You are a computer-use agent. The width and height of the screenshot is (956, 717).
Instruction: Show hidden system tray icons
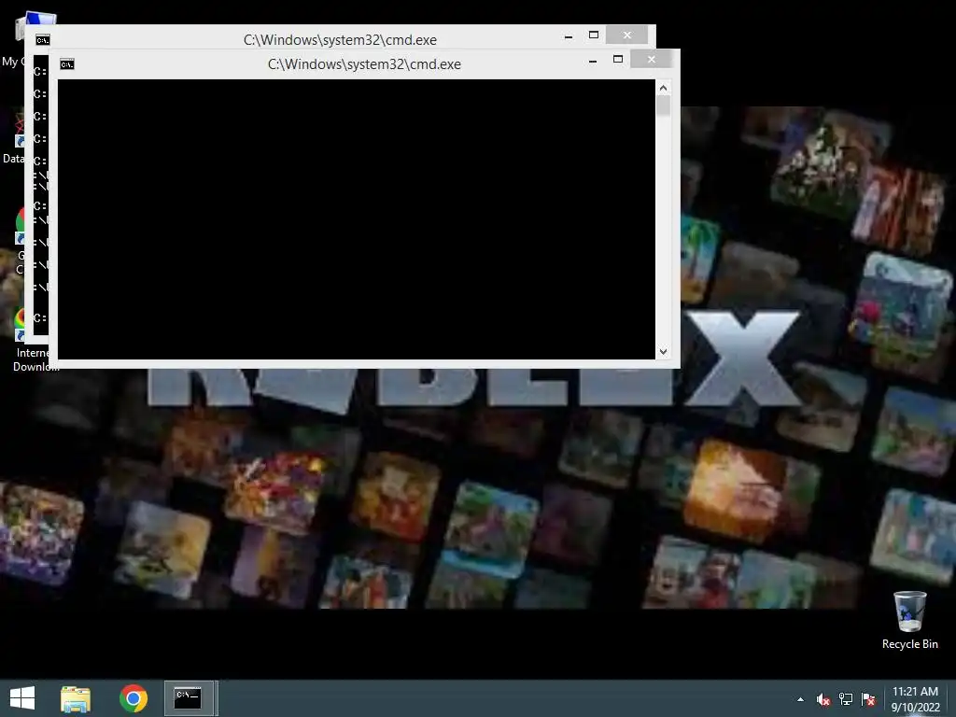point(800,699)
